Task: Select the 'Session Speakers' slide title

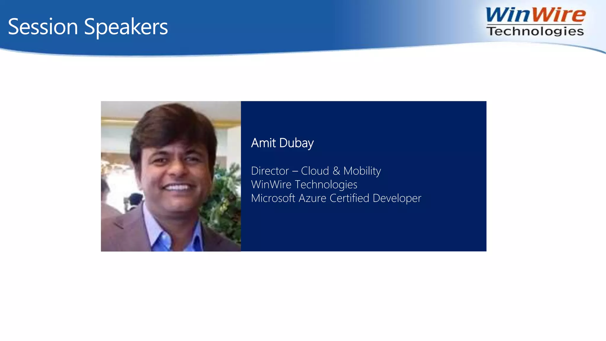Action: (x=88, y=27)
